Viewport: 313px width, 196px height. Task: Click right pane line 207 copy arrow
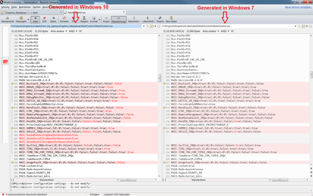pyautogui.click(x=164, y=84)
